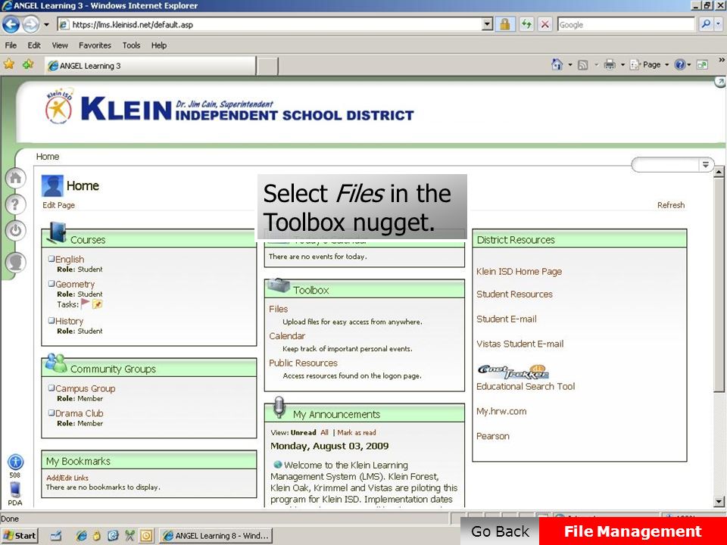This screenshot has width=727, height=545.
Task: Click the Go Back button
Action: pos(500,531)
